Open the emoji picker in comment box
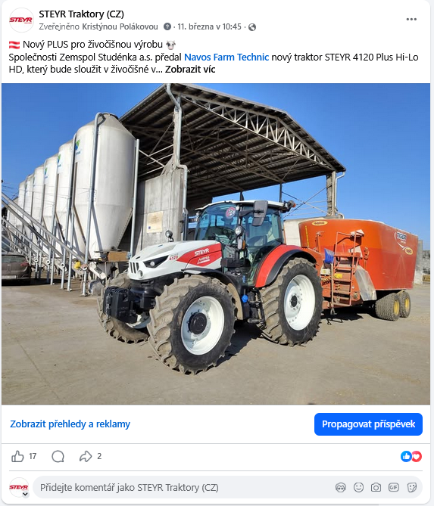 (358, 487)
